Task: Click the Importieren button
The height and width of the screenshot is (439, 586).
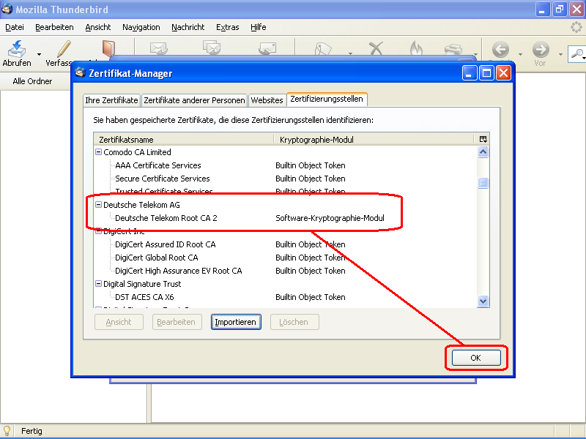Action: [x=236, y=322]
